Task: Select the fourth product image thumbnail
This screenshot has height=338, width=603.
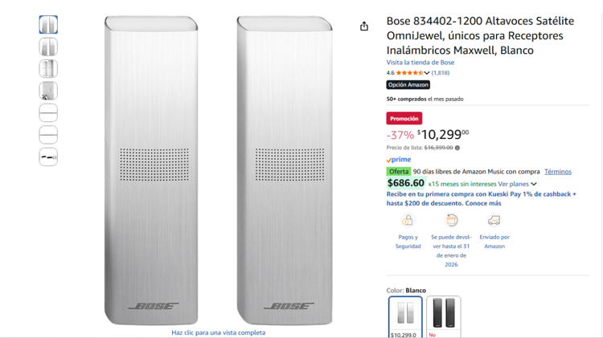Action: click(x=48, y=91)
